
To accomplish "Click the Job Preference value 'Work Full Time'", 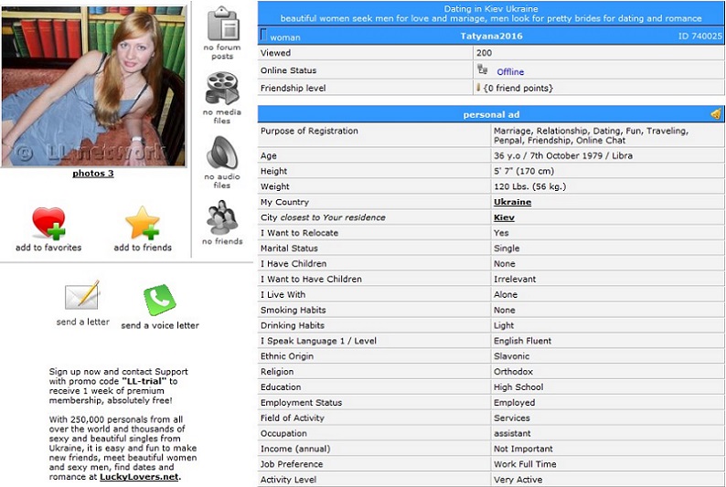I will coord(525,464).
